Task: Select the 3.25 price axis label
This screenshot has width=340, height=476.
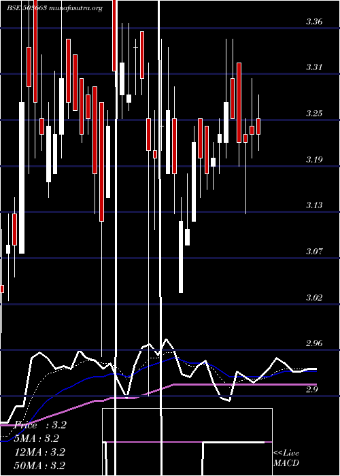Action: click(x=314, y=114)
